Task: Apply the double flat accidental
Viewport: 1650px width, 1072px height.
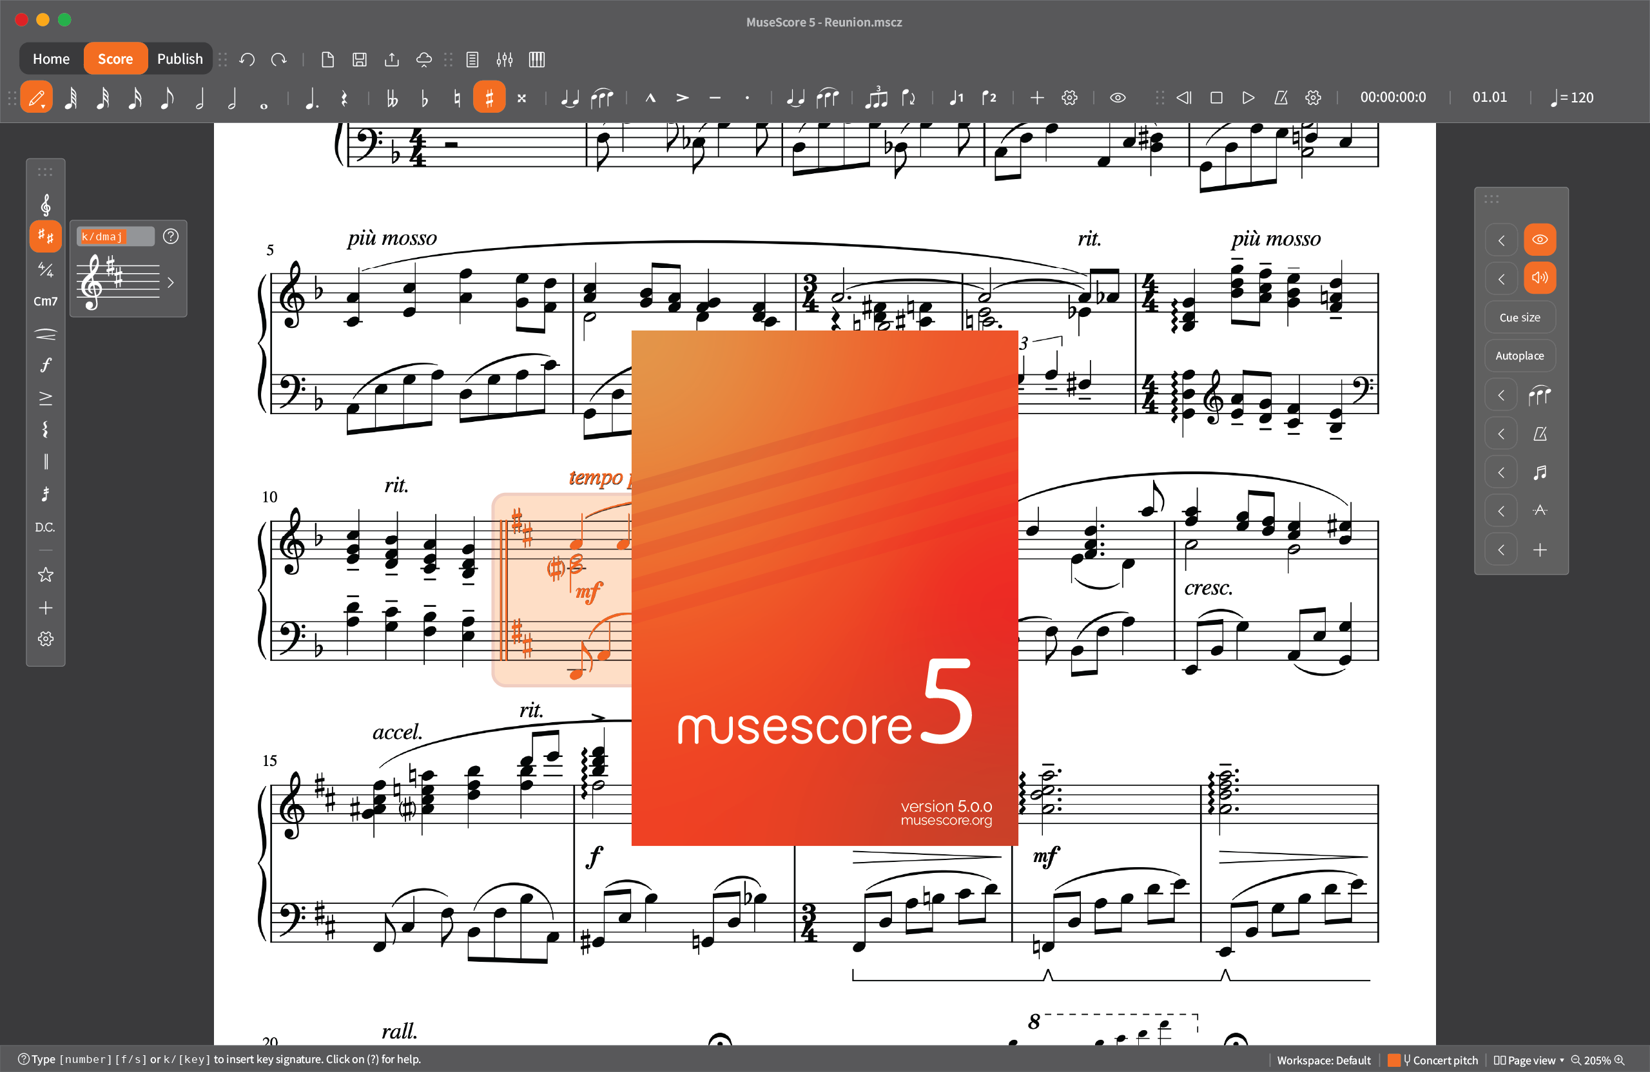Action: tap(392, 98)
